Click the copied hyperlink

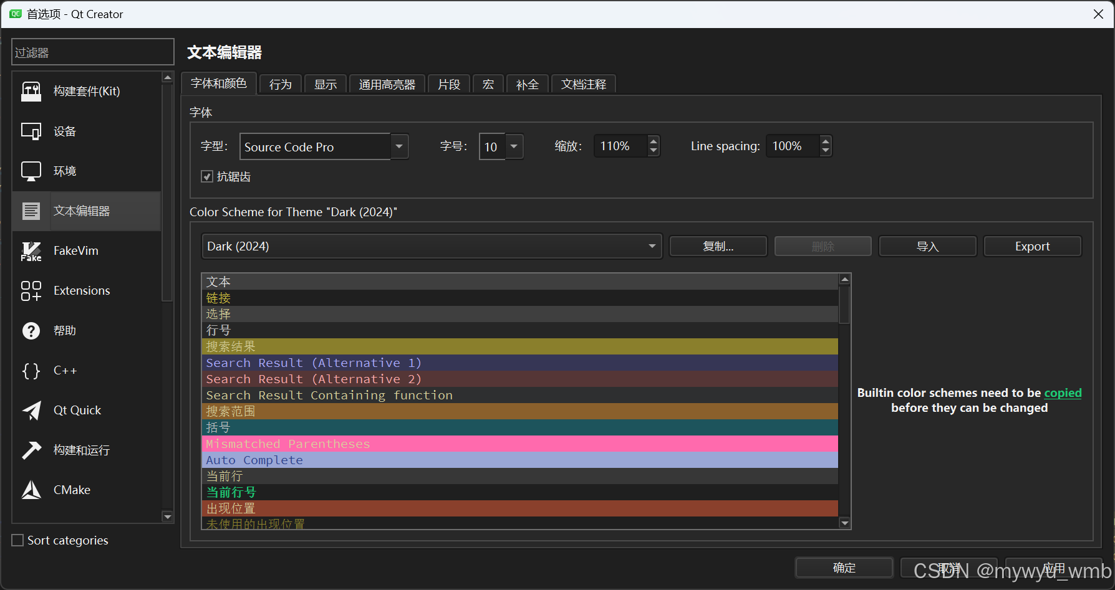[1063, 393]
